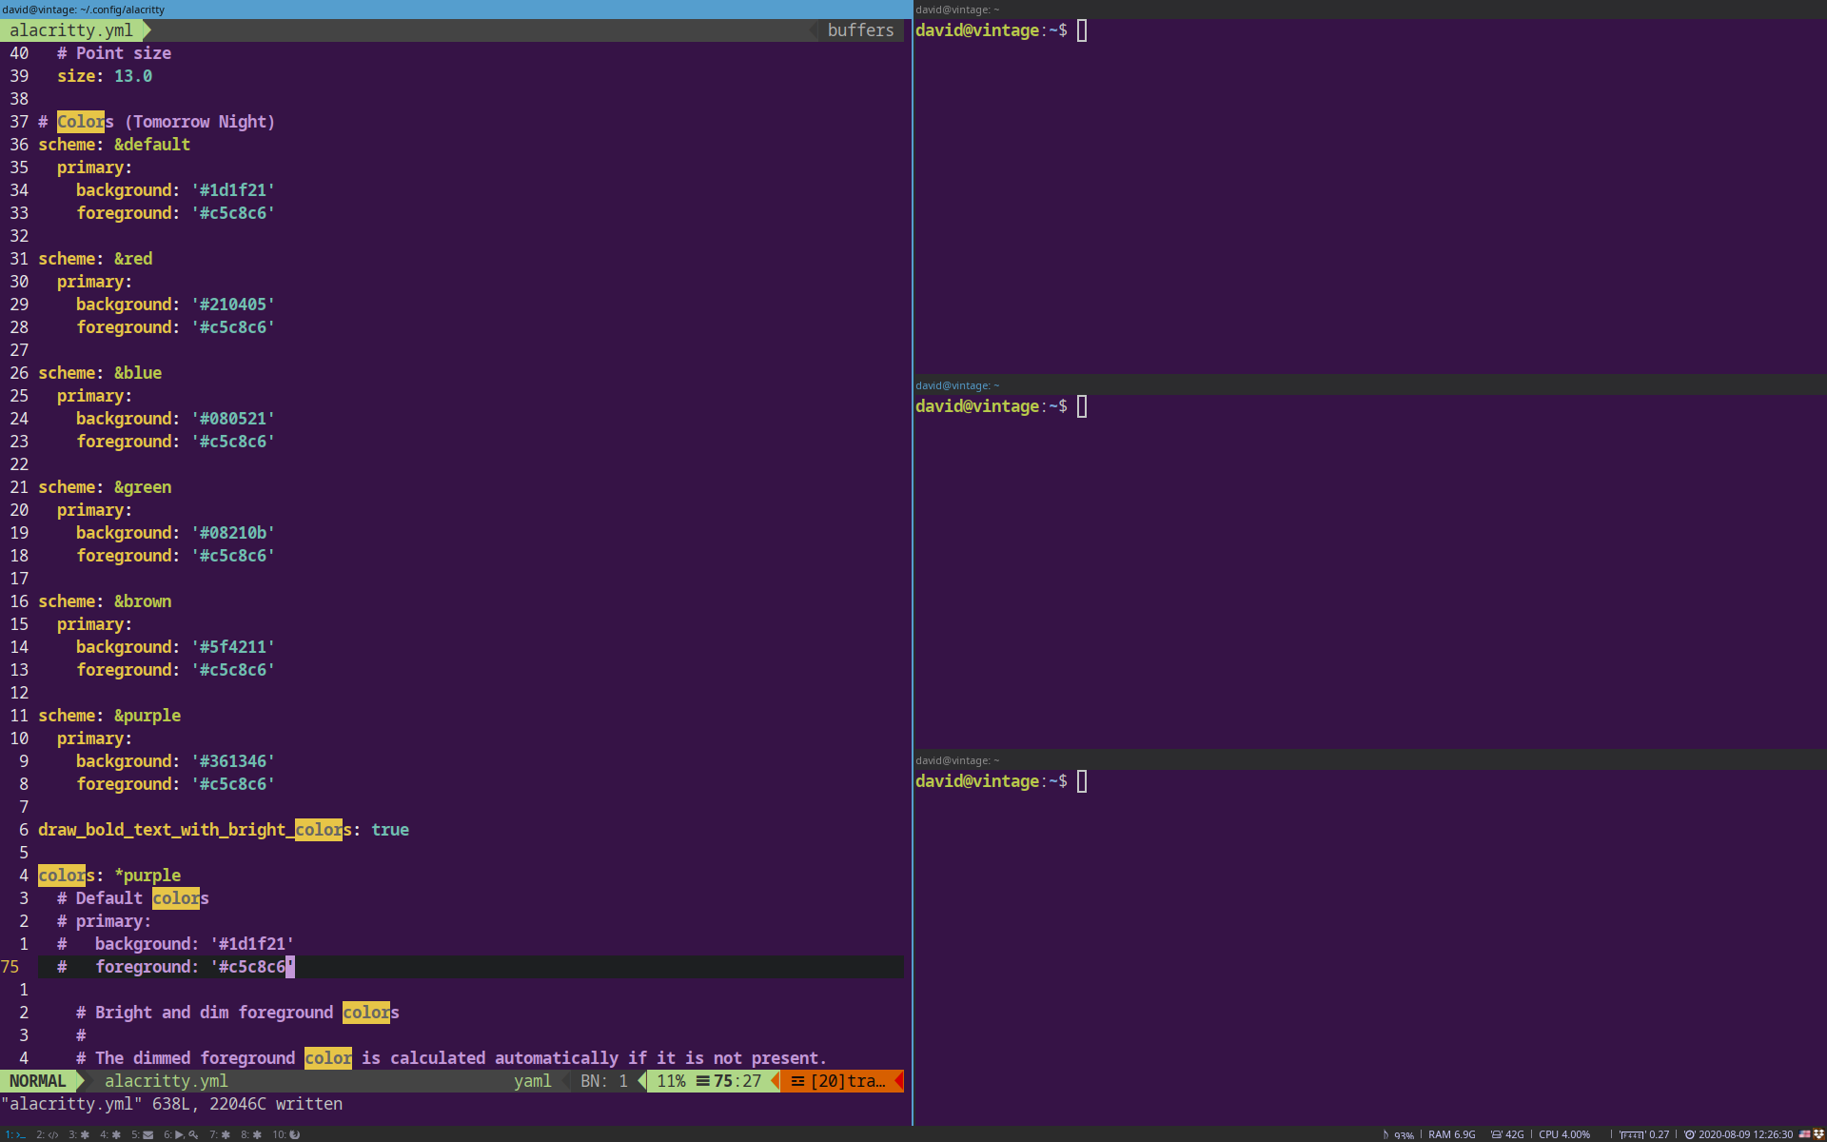This screenshot has width=1827, height=1142.
Task: Click the yaml filetype indicator
Action: coord(534,1080)
